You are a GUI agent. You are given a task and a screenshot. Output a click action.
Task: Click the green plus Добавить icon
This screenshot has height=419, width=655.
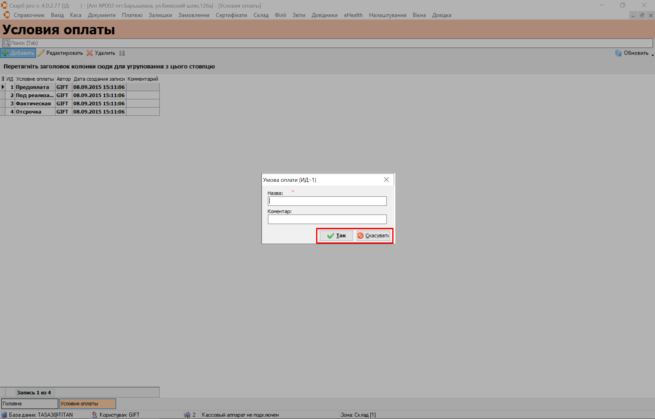pyautogui.click(x=5, y=53)
